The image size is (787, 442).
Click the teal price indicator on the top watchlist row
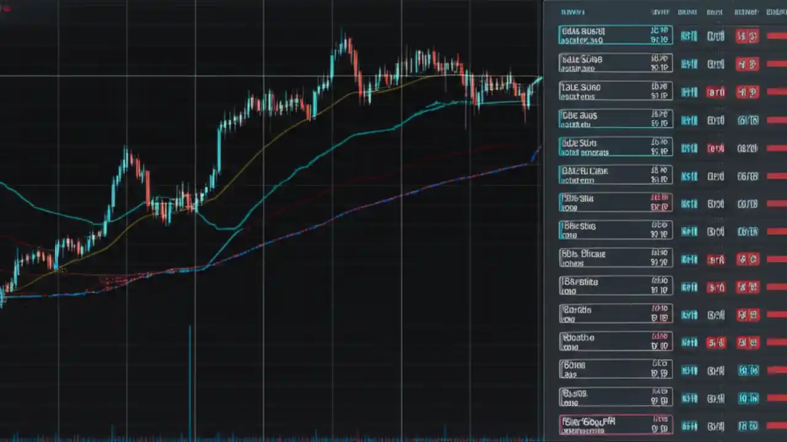[x=659, y=36]
